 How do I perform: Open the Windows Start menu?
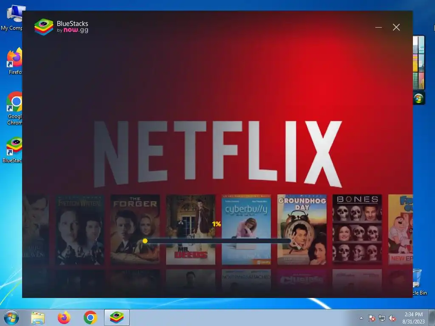coord(11,318)
